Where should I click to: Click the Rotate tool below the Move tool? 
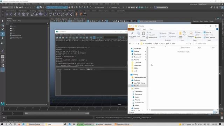pyautogui.click(x=2, y=38)
